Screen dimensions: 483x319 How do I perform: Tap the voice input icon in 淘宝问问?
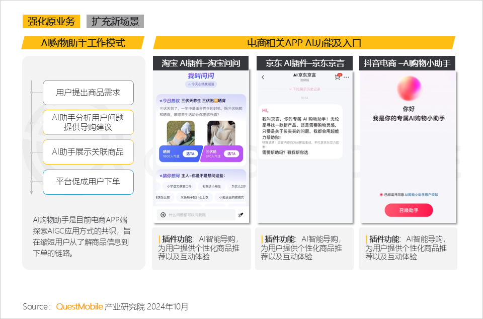[x=163, y=215]
